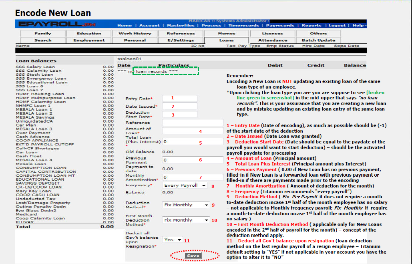Screen dimensions: 412x264
Task: Select SSS Salary Loan in loan list
Action: 35,67
